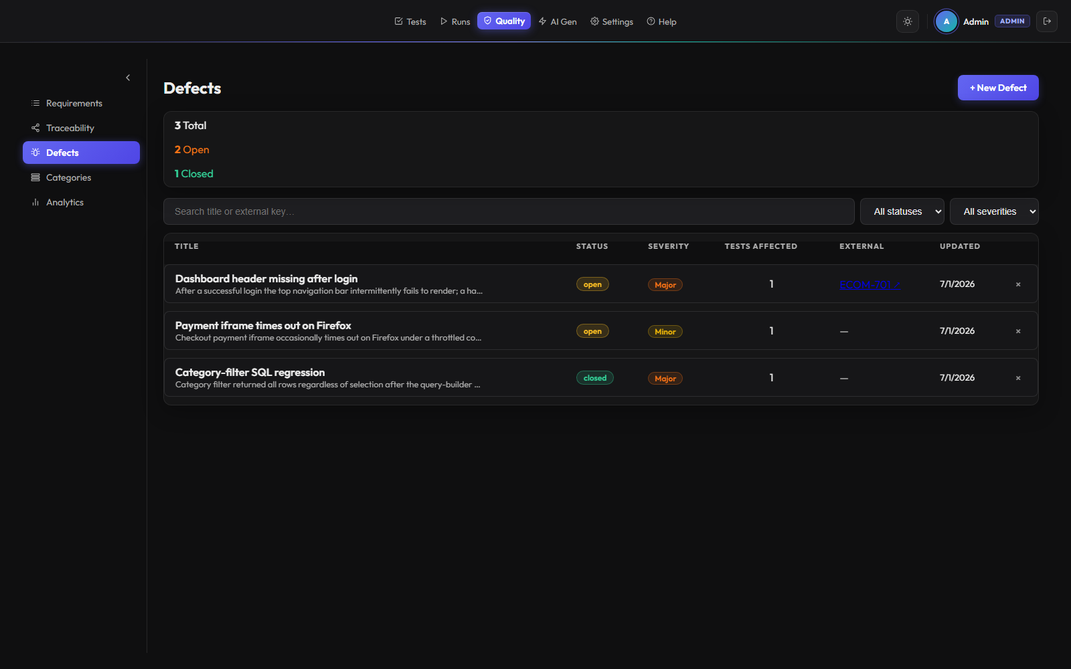Focus the search title or external key field
This screenshot has height=669, width=1071.
click(x=509, y=211)
